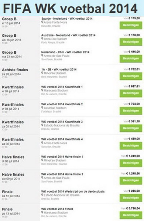Click location pin beside Mineirao Stadium, Achtste finales
144x221 pixels.
tap(42, 73)
